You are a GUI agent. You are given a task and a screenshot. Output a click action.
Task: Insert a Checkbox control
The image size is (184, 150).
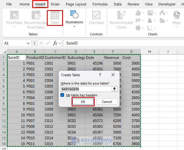click(96, 18)
